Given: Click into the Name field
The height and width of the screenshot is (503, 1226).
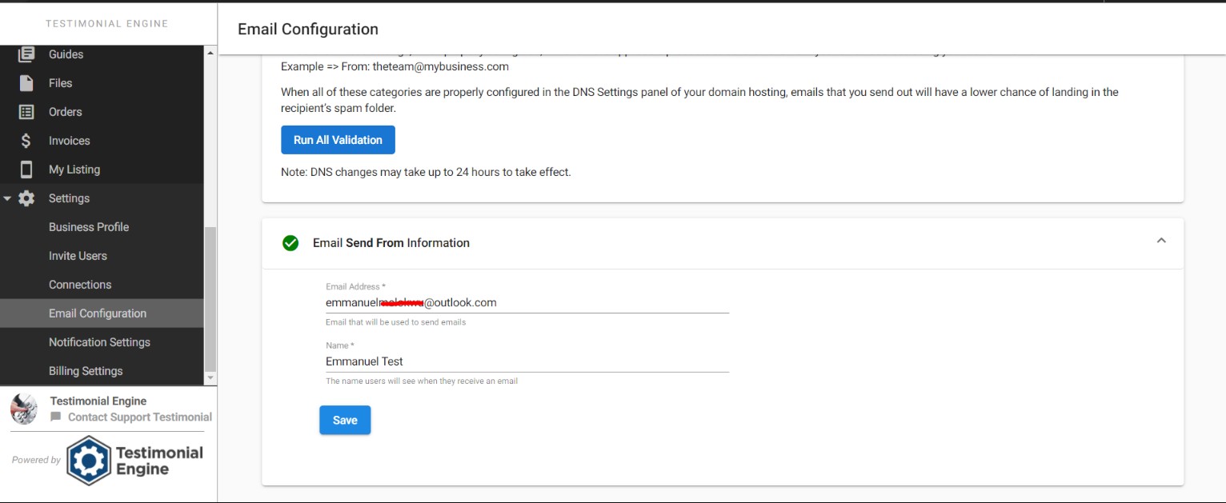Looking at the screenshot, I should (x=527, y=361).
